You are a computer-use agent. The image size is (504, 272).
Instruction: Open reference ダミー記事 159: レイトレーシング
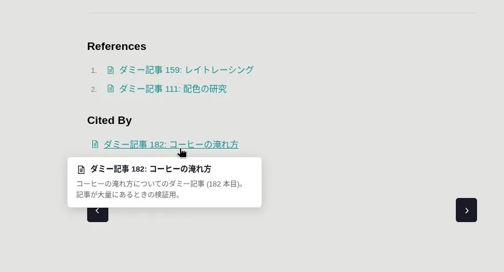186,70
